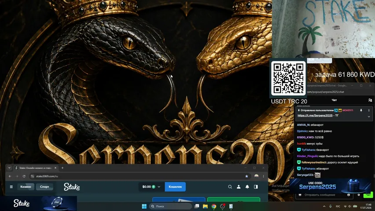Unpin the pinned message with pin icon
This screenshot has width=375, height=211.
(x=361, y=110)
